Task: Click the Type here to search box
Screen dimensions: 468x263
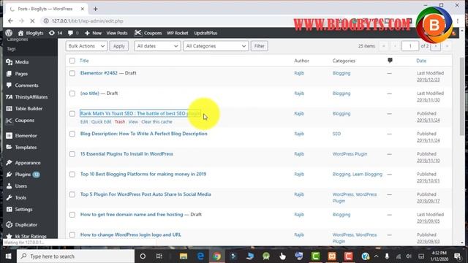Action: pos(76,256)
